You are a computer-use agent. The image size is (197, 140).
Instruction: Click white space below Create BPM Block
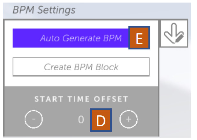[x=81, y=81]
